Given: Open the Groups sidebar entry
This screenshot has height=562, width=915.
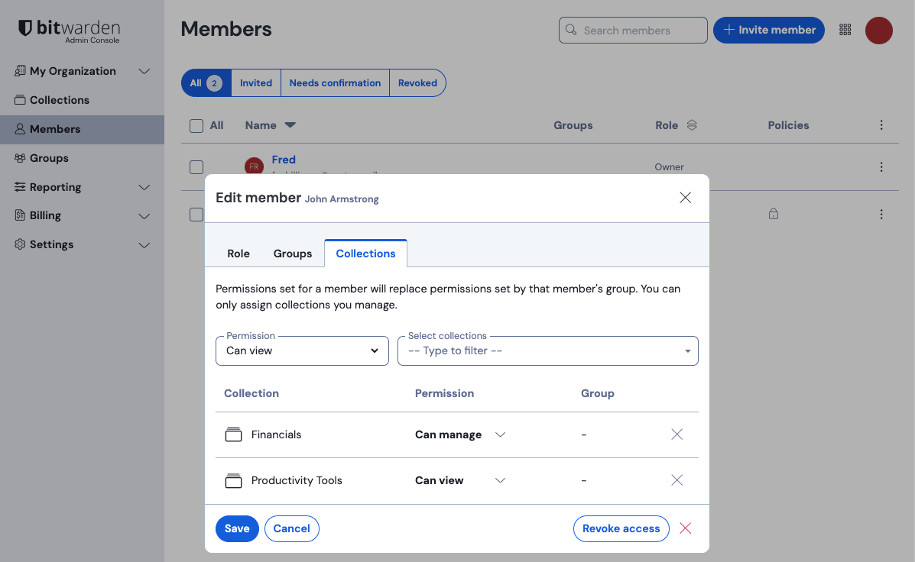Looking at the screenshot, I should click(47, 158).
